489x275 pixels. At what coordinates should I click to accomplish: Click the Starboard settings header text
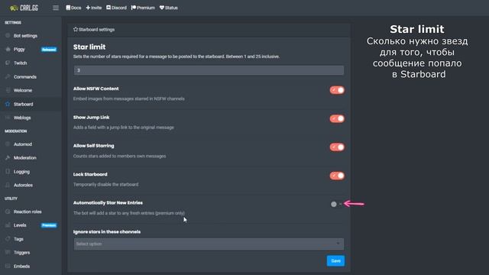pyautogui.click(x=97, y=30)
